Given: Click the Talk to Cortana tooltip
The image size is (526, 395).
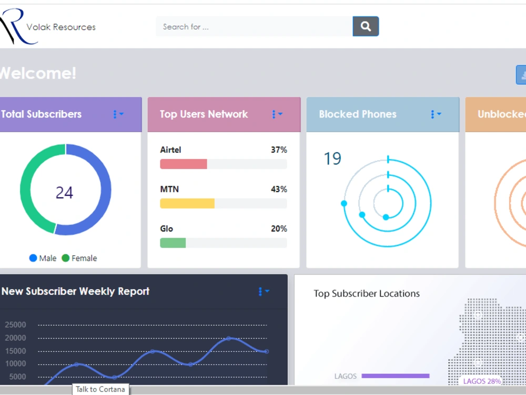Looking at the screenshot, I should coord(100,389).
